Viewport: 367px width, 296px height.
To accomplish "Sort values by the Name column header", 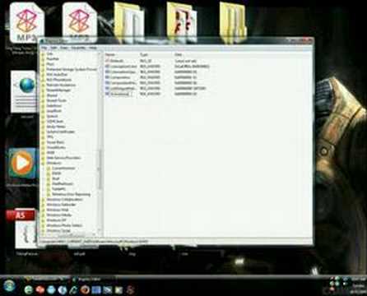I will coord(110,55).
